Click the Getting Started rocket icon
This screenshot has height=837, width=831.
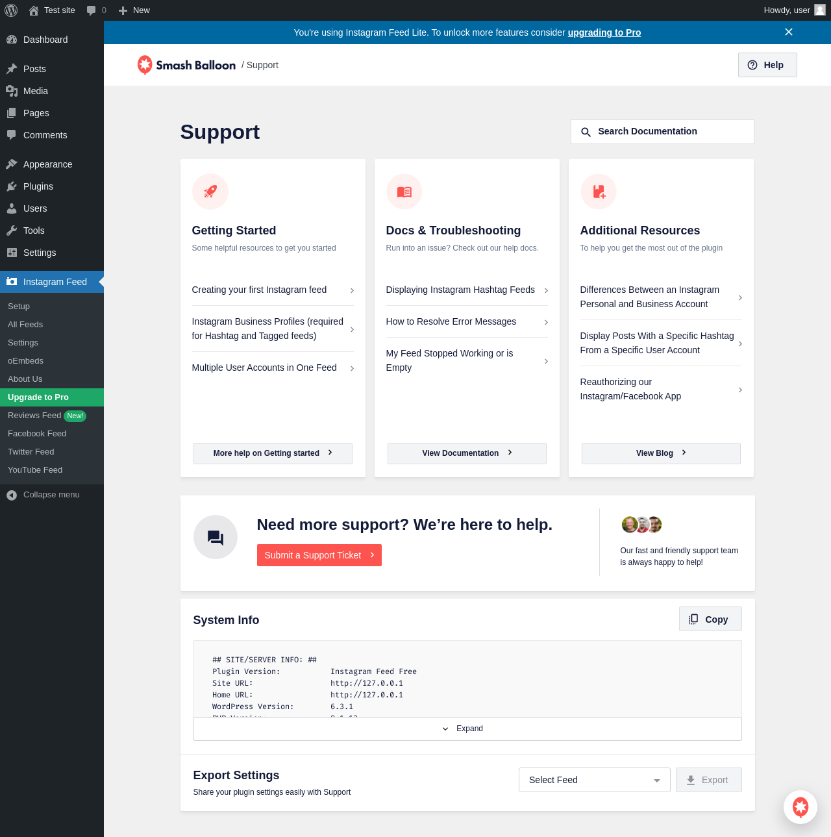click(x=210, y=192)
